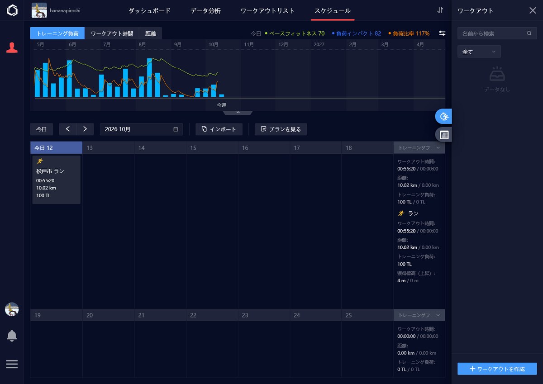Show the 距離 chart
Image resolution: width=543 pixels, height=384 pixels.
click(150, 33)
